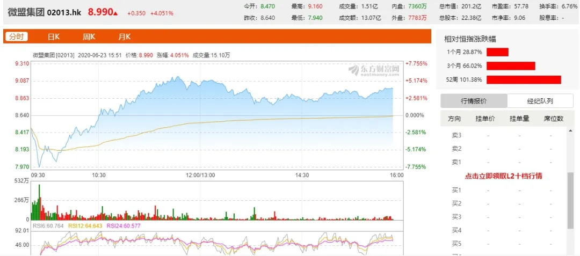Open the 月K chart tab

click(x=124, y=36)
